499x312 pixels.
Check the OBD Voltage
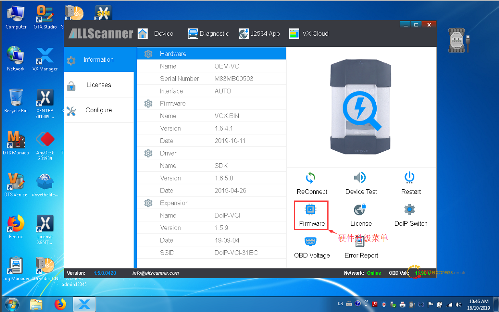(311, 242)
